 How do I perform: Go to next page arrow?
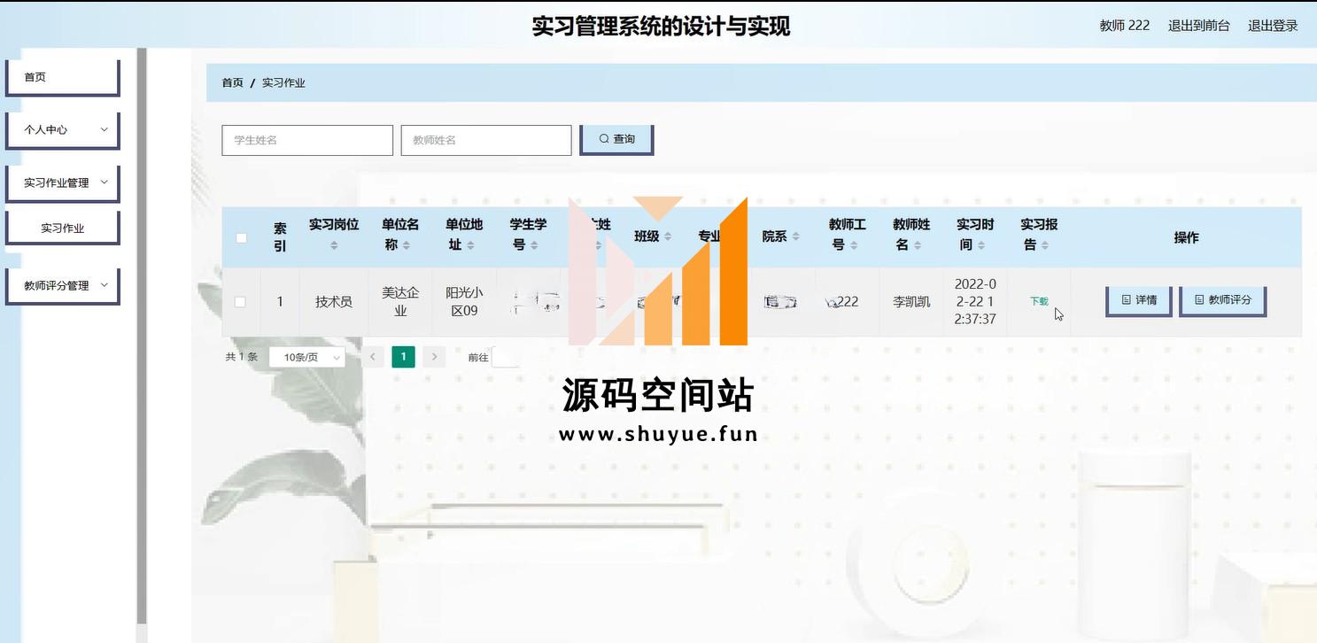[433, 357]
